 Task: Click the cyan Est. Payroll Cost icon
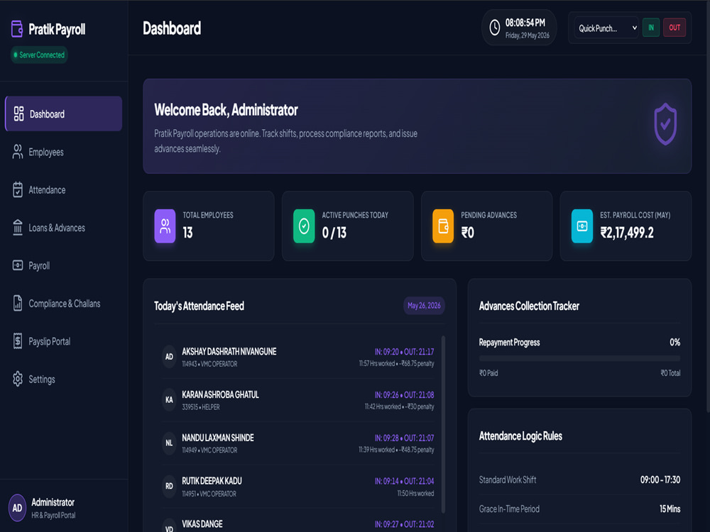click(x=582, y=226)
